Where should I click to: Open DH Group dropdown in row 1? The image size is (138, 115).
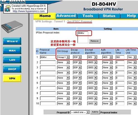tap(63, 57)
